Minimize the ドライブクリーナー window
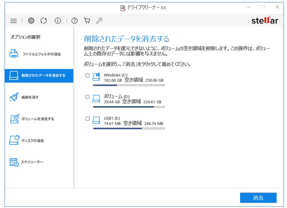Viewport: 287px width, 208px height. 249,7
